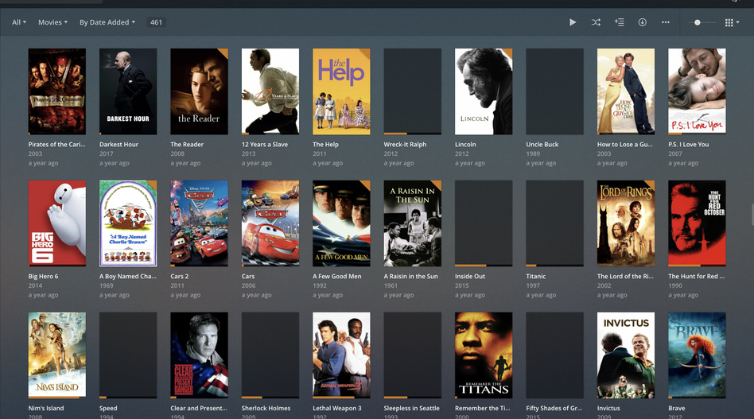Screen dimensions: 754x419
Task: Open the grid view layout dropdown
Action: coord(732,22)
